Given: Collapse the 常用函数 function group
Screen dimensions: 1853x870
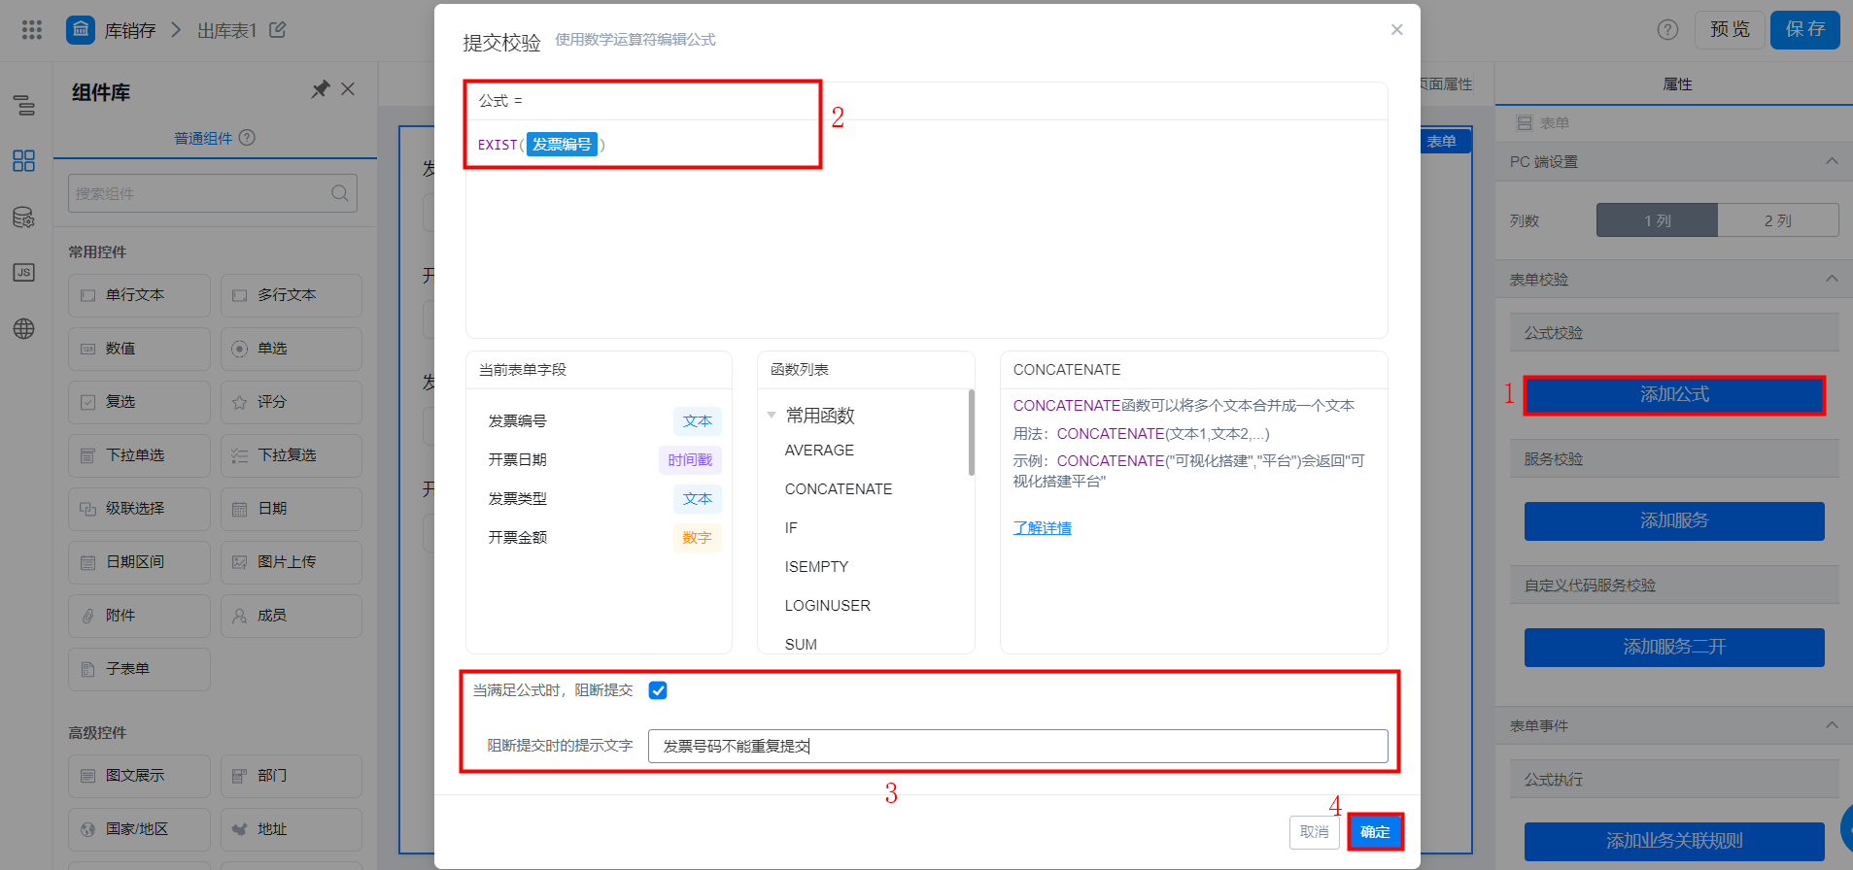Looking at the screenshot, I should coord(772,416).
